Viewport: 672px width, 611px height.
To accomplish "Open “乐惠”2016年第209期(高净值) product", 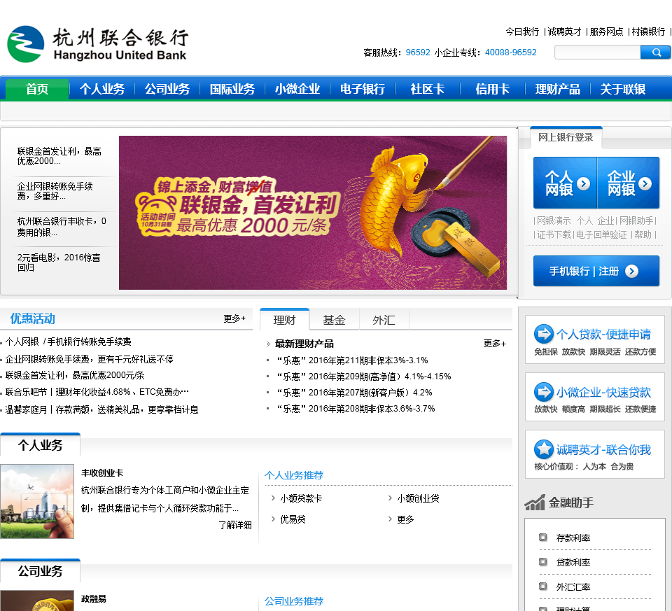I will pos(363,377).
